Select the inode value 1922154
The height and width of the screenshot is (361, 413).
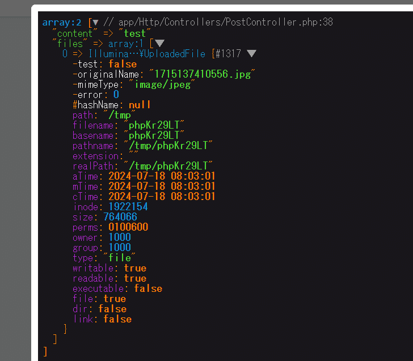(128, 207)
